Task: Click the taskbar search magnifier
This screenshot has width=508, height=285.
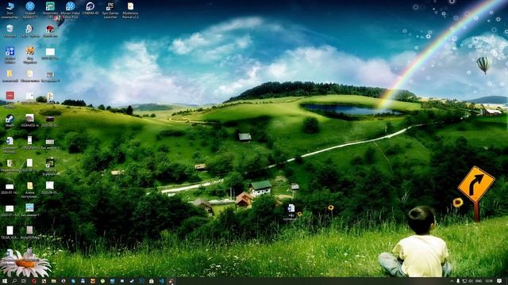Action: (14, 282)
